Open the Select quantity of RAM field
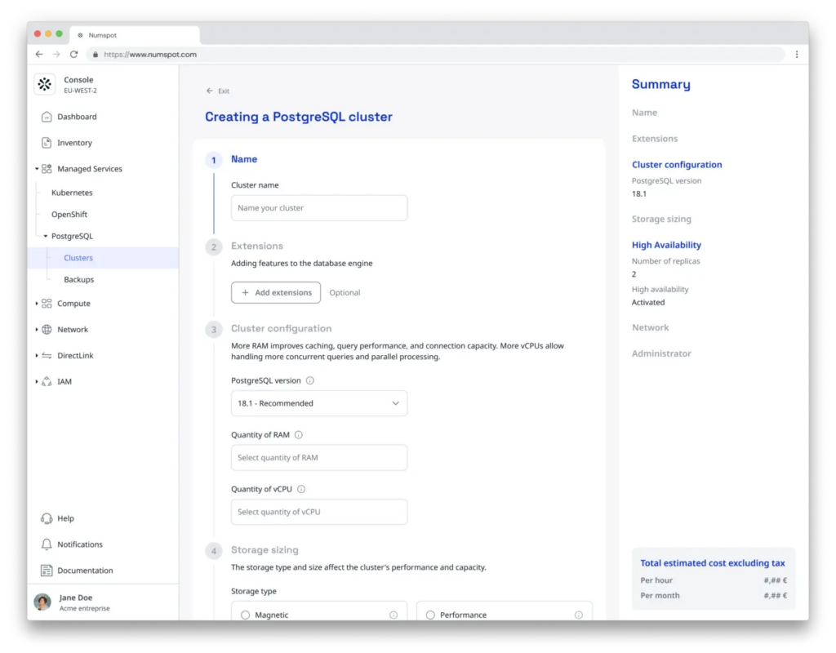 [x=319, y=458]
